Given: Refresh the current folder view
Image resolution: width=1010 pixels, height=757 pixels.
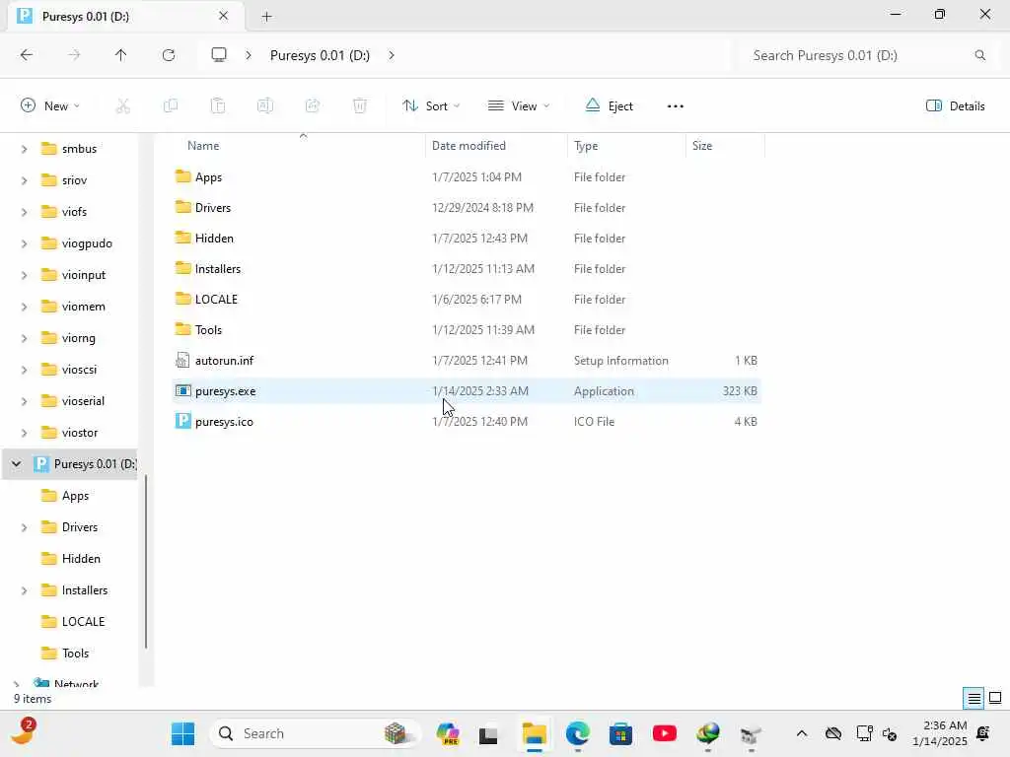Looking at the screenshot, I should pos(169,55).
